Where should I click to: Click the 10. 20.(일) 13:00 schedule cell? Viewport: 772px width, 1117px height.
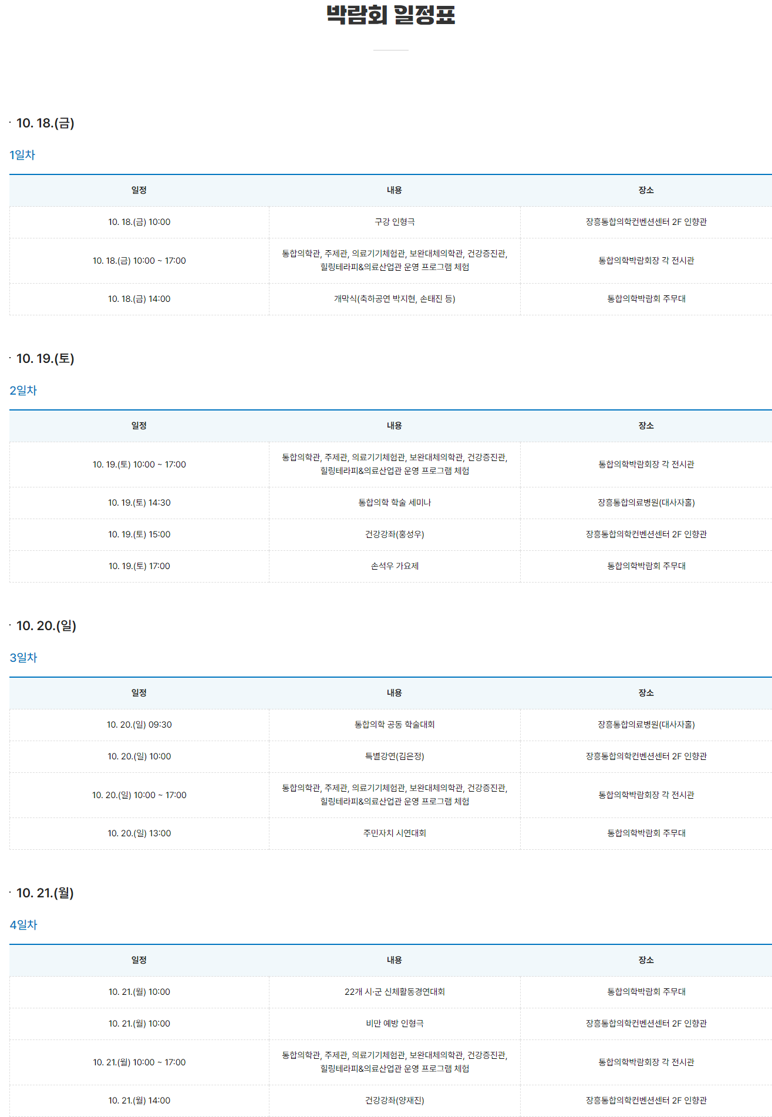pyautogui.click(x=139, y=833)
